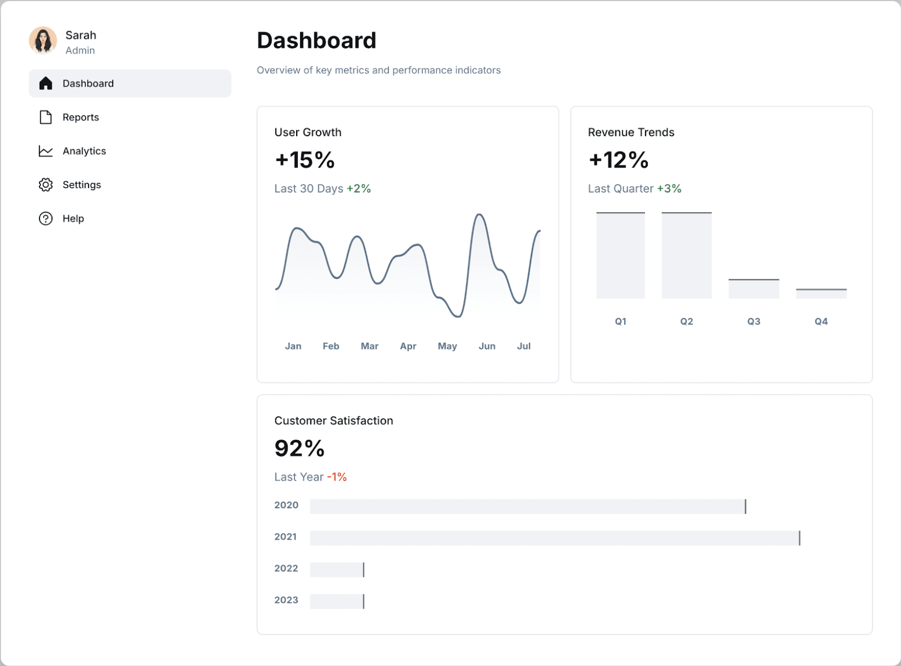Click the User Growth +15% value

tap(305, 160)
